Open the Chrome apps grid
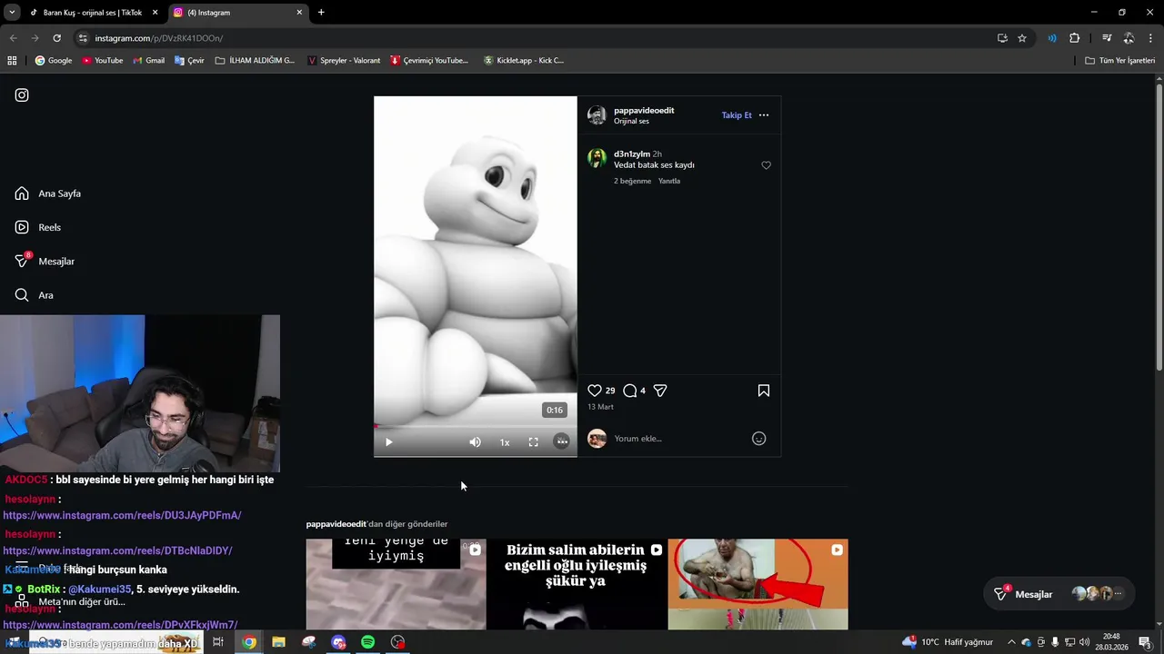The image size is (1164, 654). click(12, 61)
